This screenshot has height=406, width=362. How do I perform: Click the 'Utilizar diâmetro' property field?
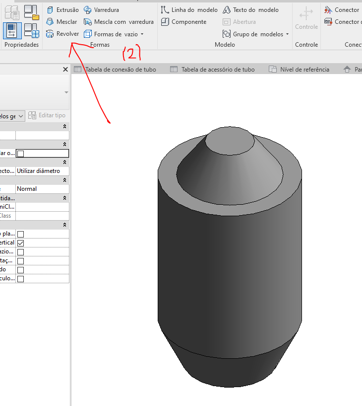[x=42, y=171]
